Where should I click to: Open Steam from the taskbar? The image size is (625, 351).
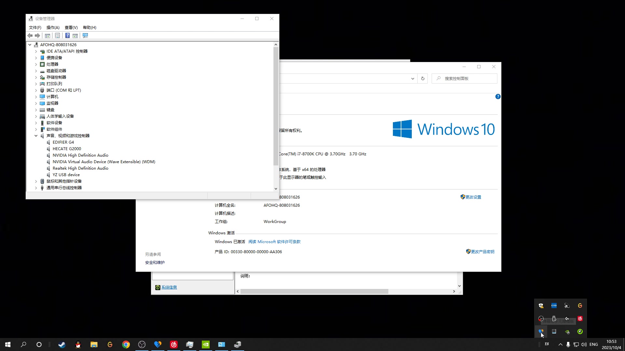click(62, 344)
